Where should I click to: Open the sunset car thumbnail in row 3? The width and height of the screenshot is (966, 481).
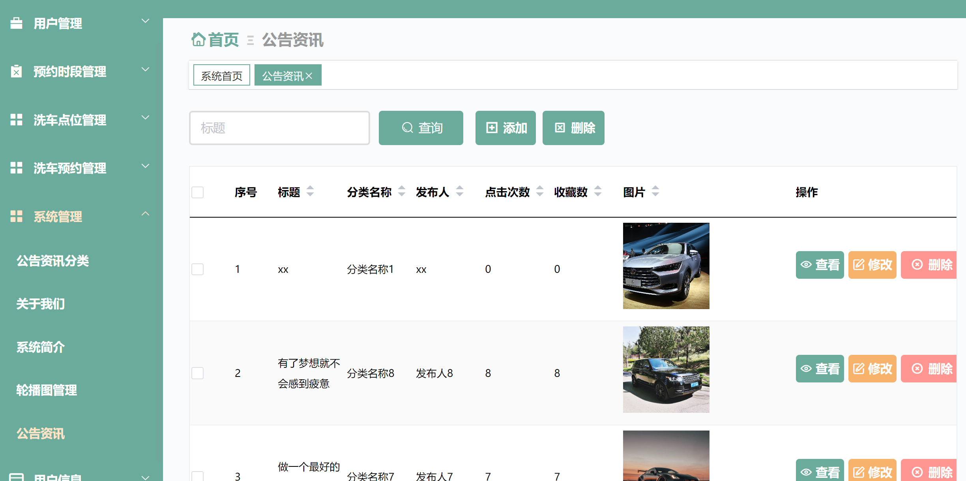tap(666, 456)
